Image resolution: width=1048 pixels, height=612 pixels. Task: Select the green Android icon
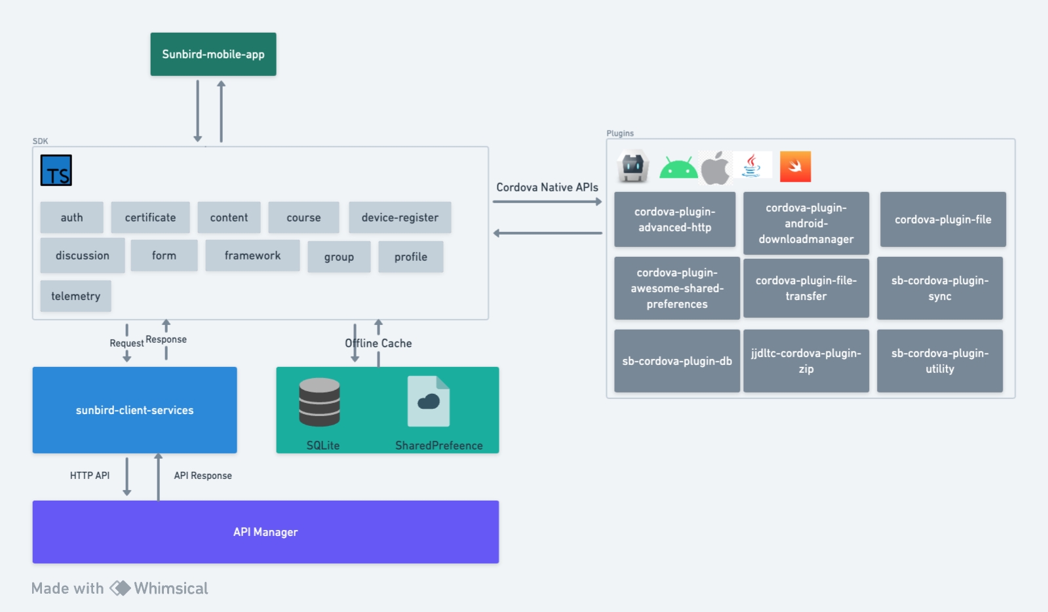678,168
